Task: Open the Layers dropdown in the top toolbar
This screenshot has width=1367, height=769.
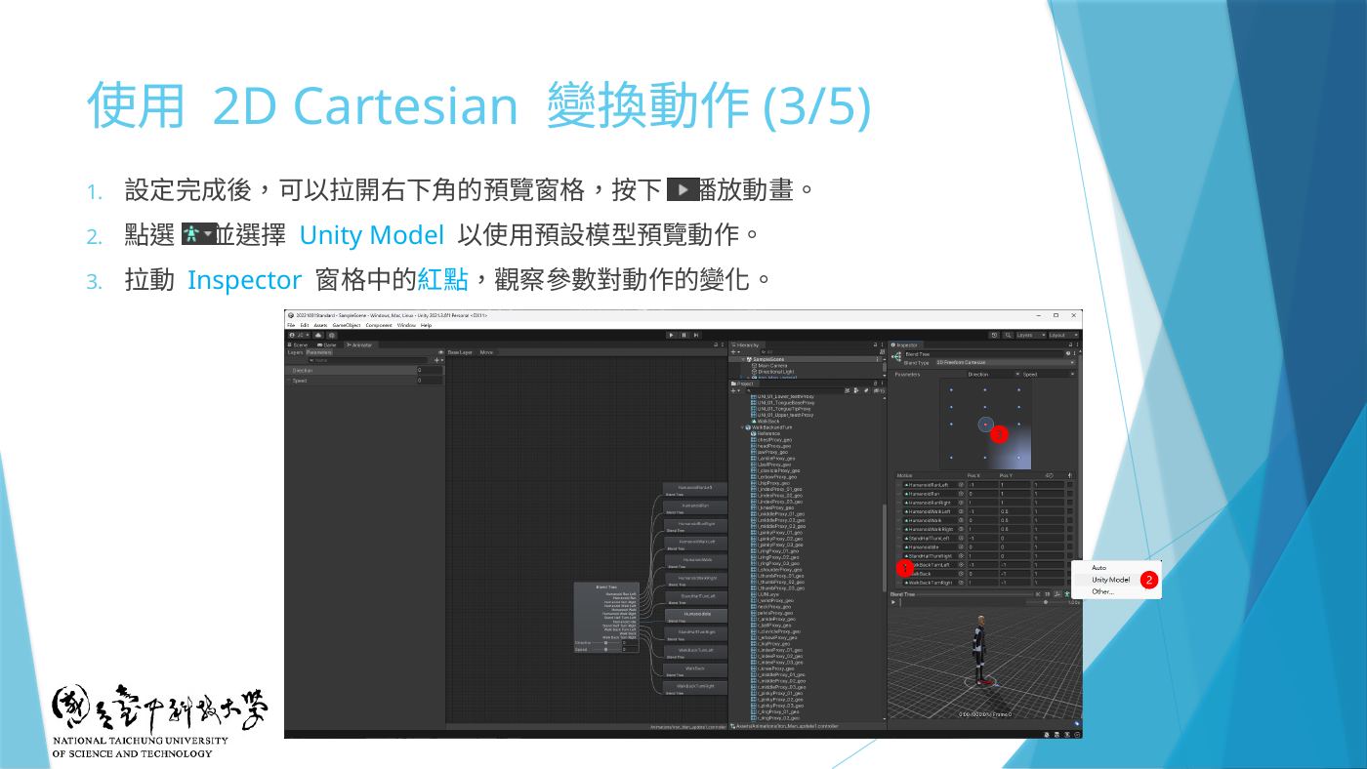Action: pyautogui.click(x=1029, y=335)
